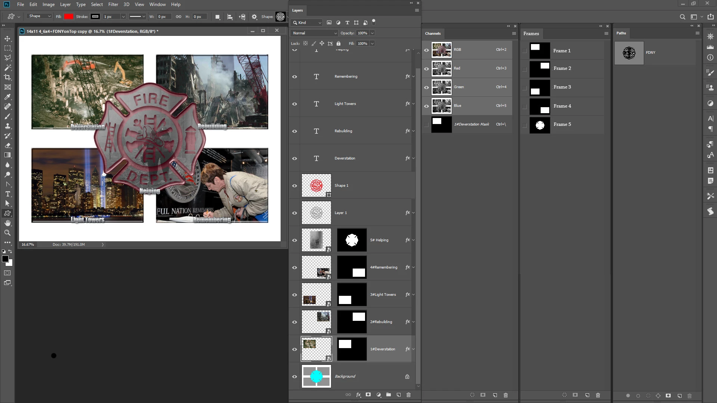Open the layer Fill dropdown arrow
The width and height of the screenshot is (717, 403).
point(372,44)
